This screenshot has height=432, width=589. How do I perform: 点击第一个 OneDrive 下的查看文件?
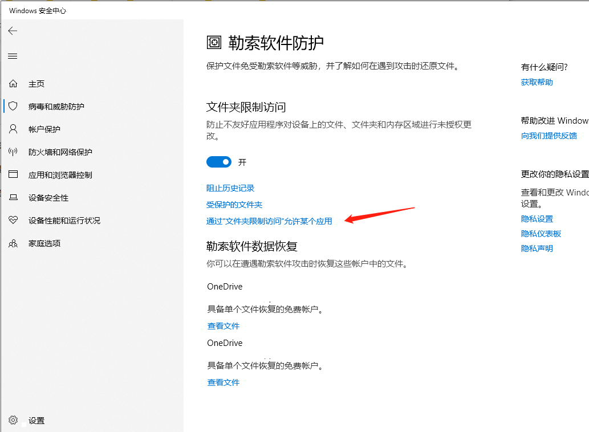tap(224, 325)
